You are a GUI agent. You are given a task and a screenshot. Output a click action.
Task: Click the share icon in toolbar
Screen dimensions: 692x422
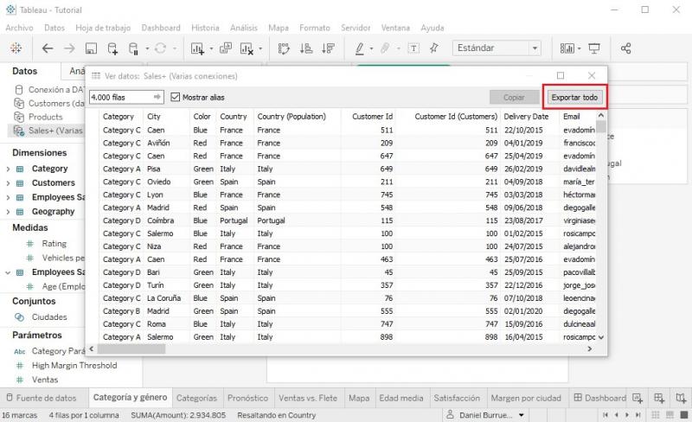point(627,48)
